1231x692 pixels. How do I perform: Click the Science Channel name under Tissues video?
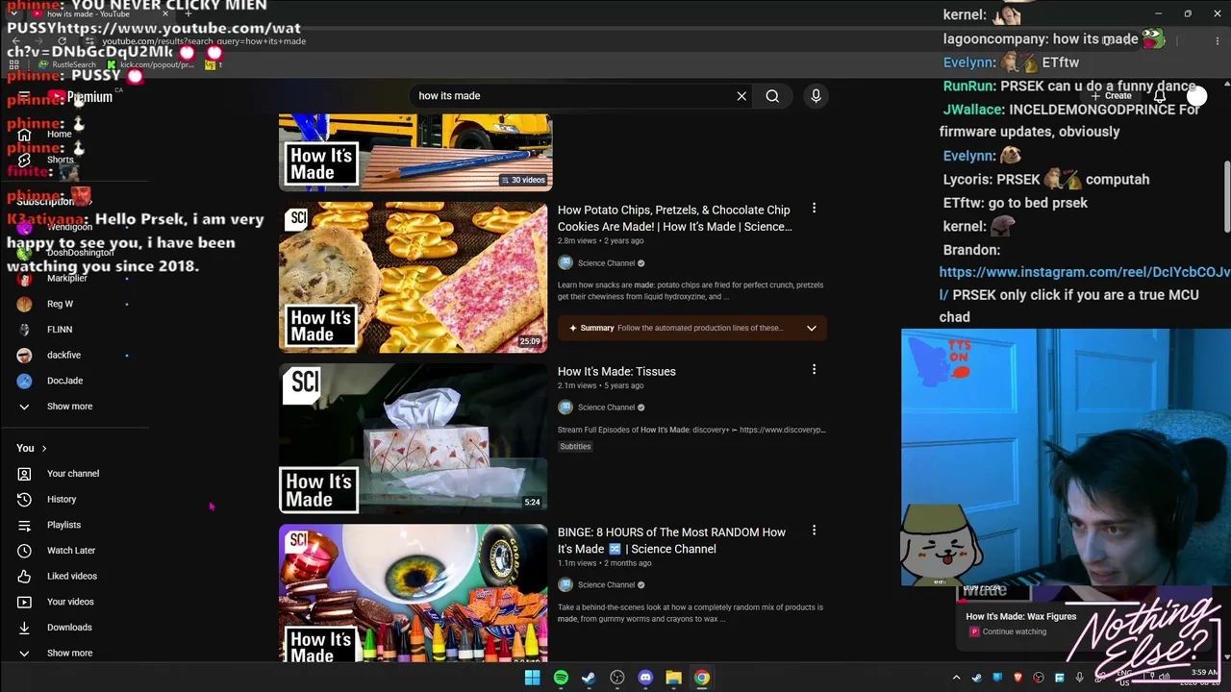[x=606, y=408]
